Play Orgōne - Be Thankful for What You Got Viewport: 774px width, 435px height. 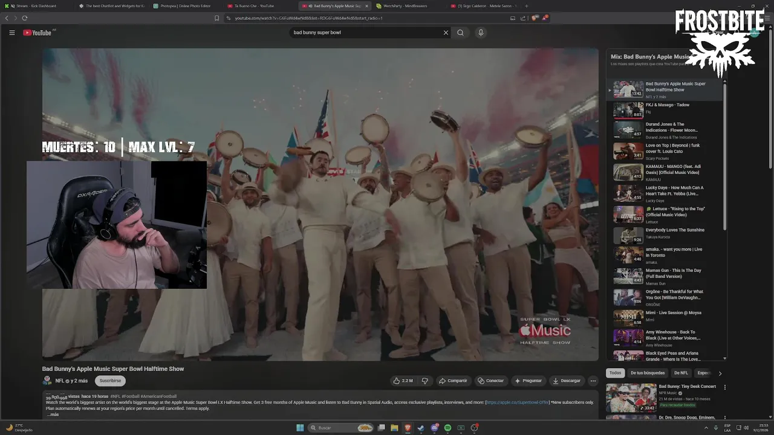(665, 297)
